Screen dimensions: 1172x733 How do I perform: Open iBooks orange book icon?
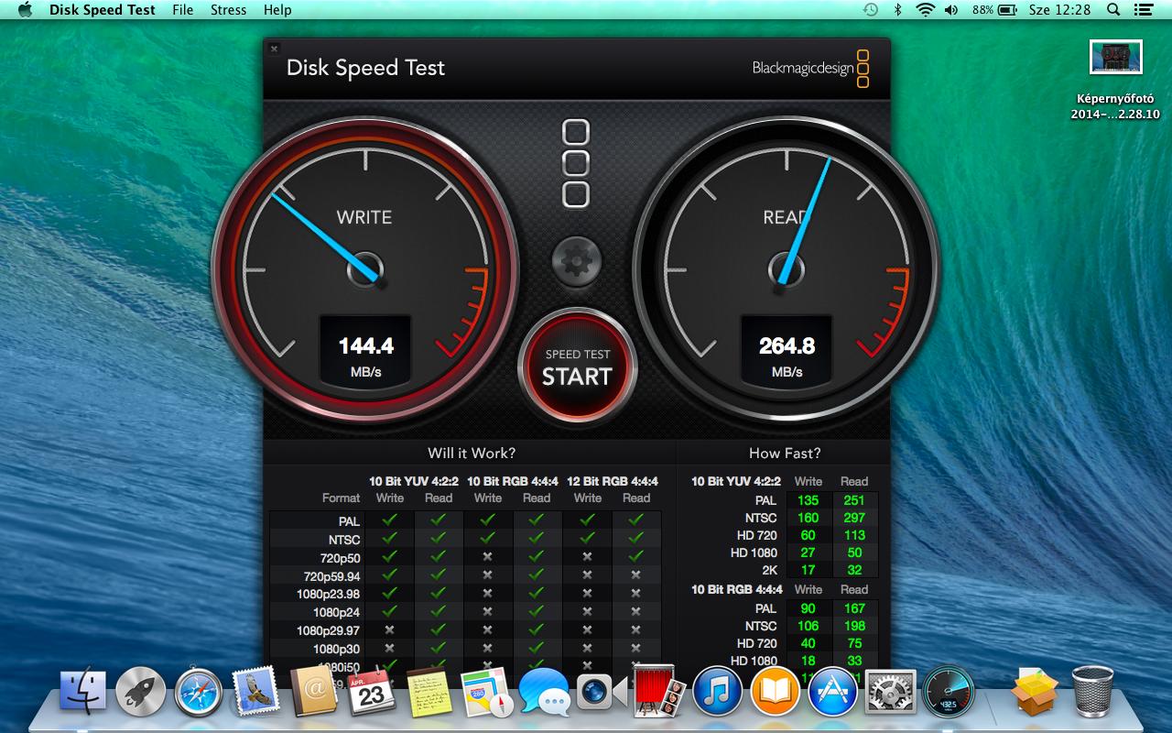(x=775, y=692)
